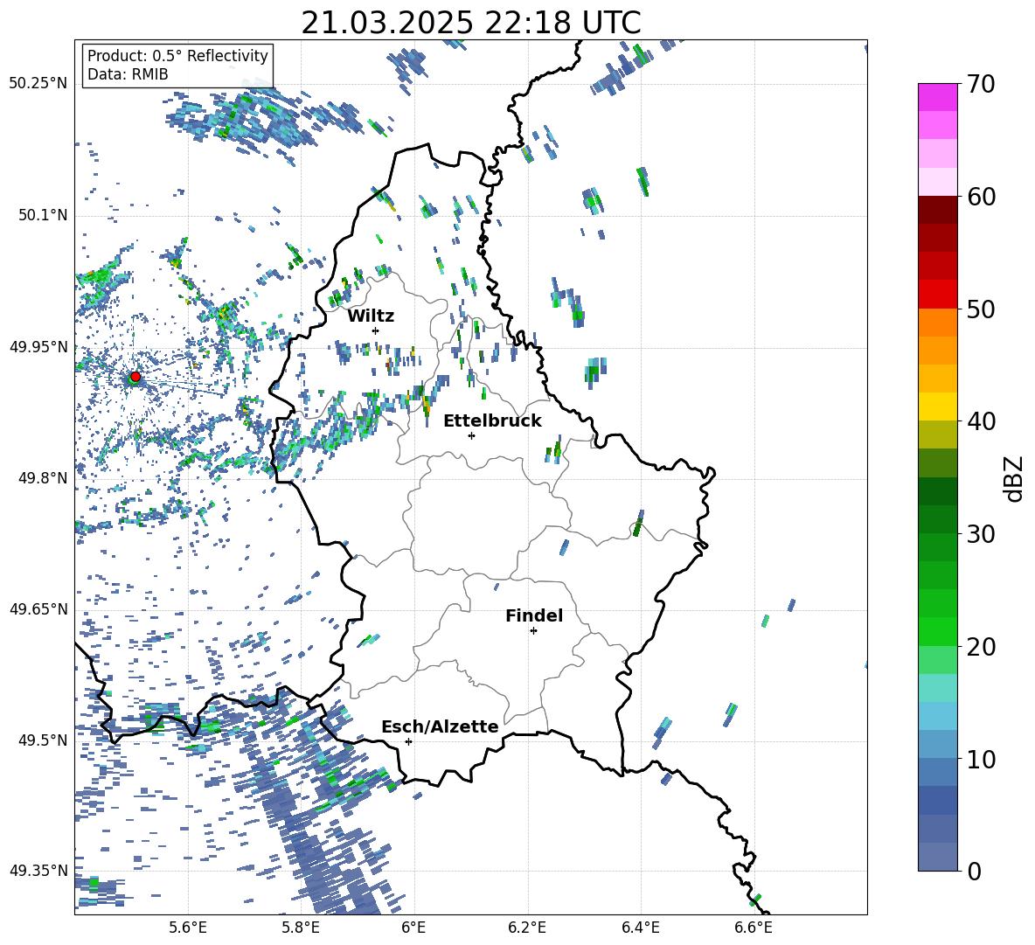Click the 50.25°N latitude label
The width and height of the screenshot is (1035, 945).
[38, 84]
